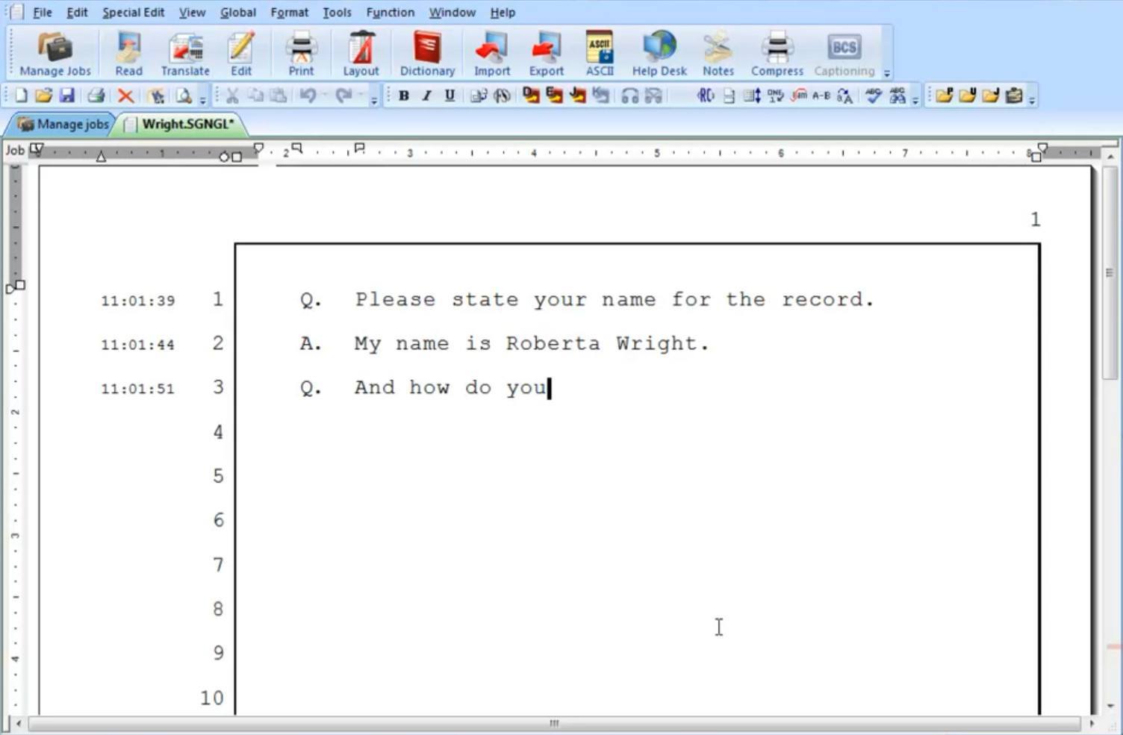Toggle underline formatting
Viewport: 1123px width, 735px height.
tap(449, 96)
